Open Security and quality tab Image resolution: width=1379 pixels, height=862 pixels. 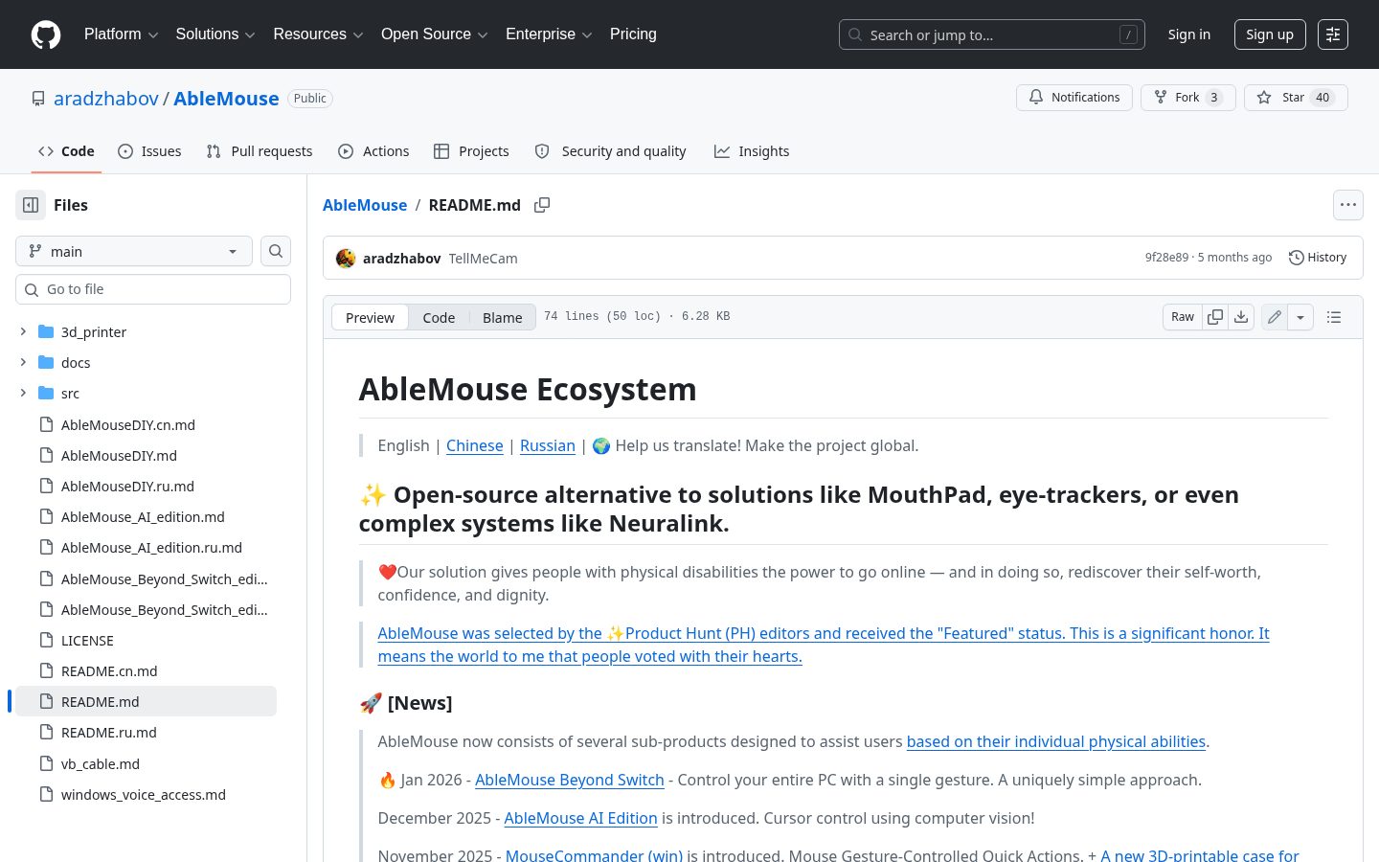point(611,151)
